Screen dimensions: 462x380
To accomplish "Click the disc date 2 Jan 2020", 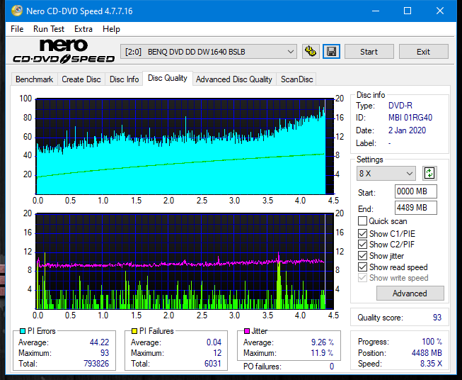I will pos(407,130).
